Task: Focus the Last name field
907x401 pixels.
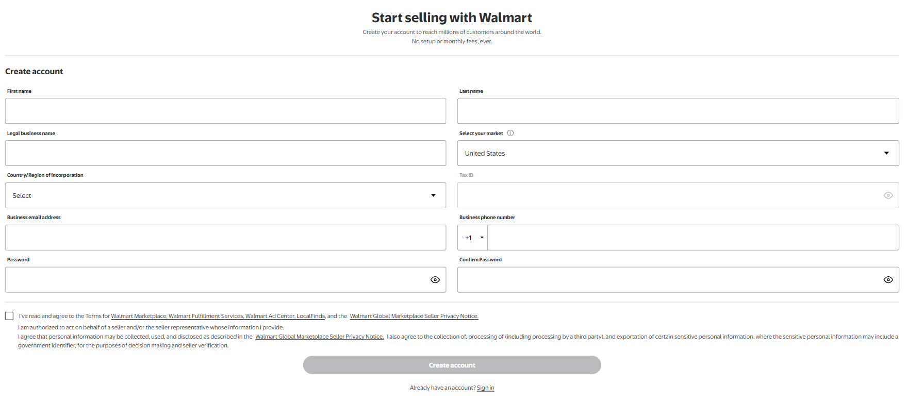Action: pos(678,111)
